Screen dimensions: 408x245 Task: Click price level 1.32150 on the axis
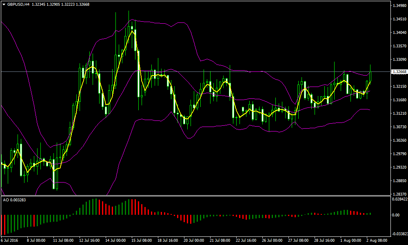(x=399, y=87)
